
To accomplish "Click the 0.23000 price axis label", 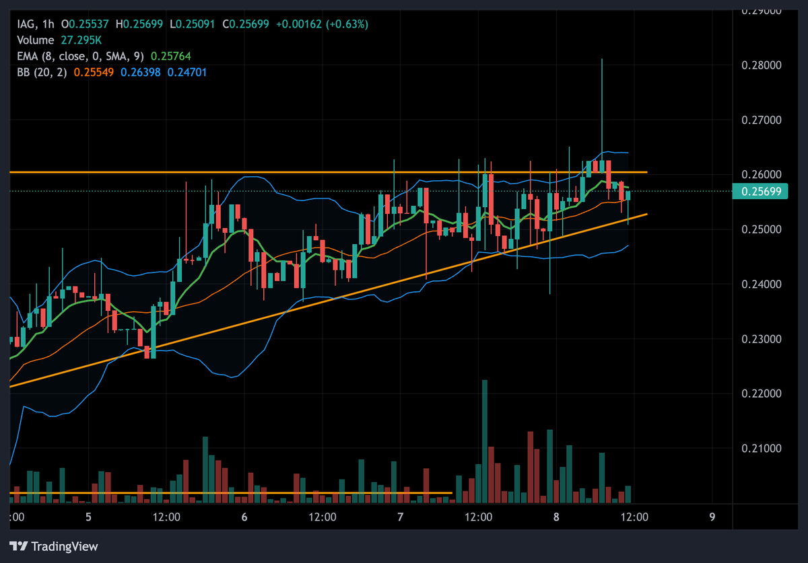I will point(761,339).
